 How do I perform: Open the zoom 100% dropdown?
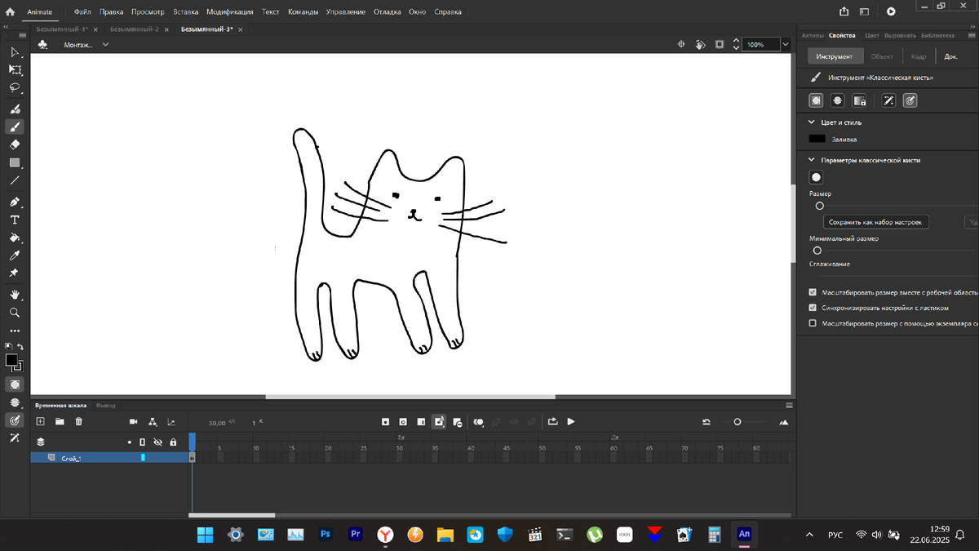coord(786,45)
